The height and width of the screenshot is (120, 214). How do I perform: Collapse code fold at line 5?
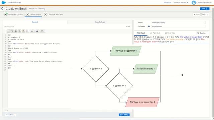coord(7,44)
